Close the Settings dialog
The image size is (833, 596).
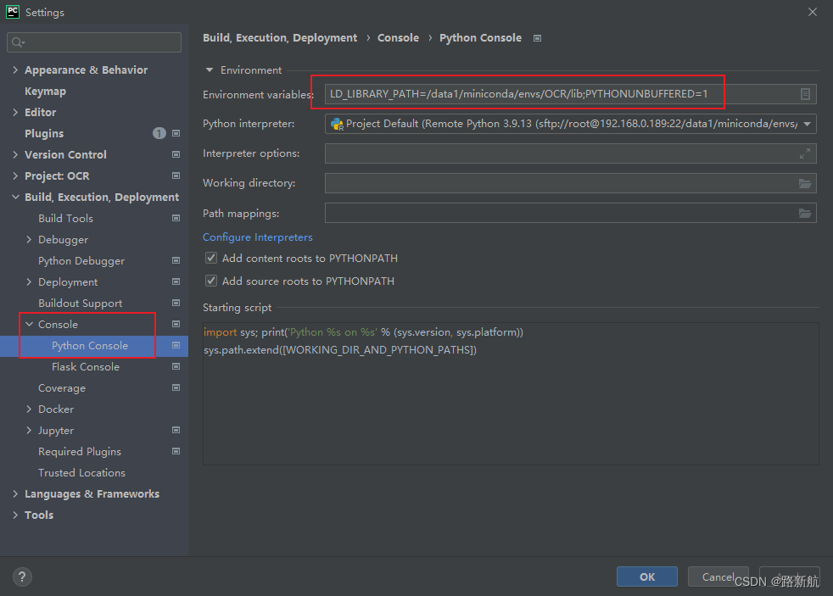point(813,12)
